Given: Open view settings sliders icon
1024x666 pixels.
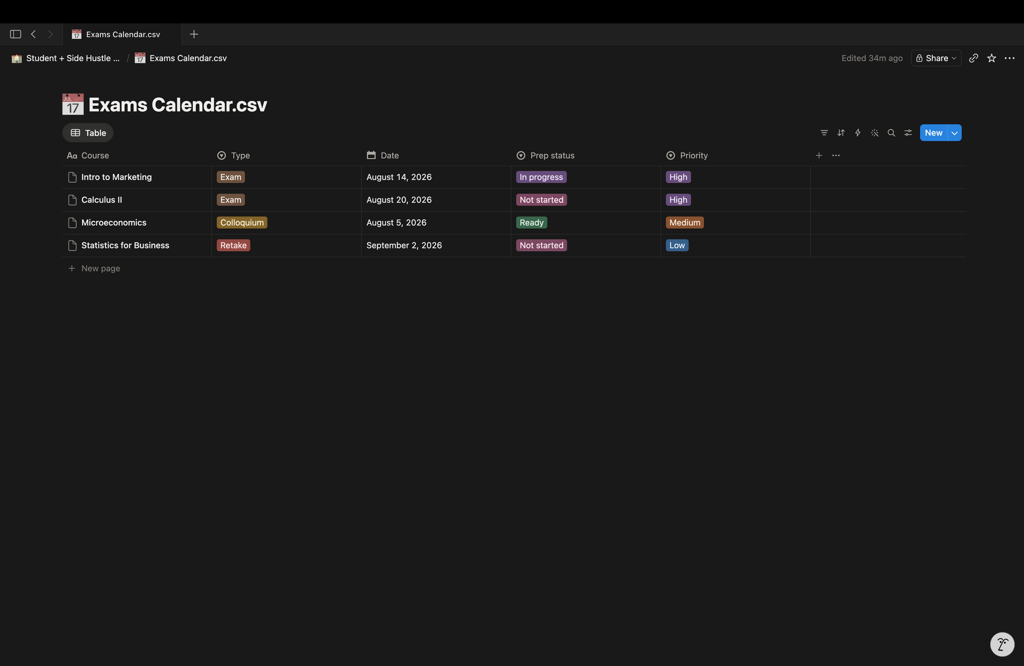Looking at the screenshot, I should point(908,133).
